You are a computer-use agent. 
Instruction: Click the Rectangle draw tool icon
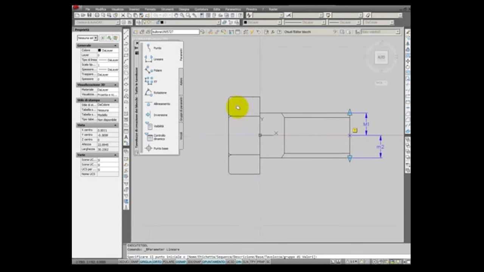point(126,55)
